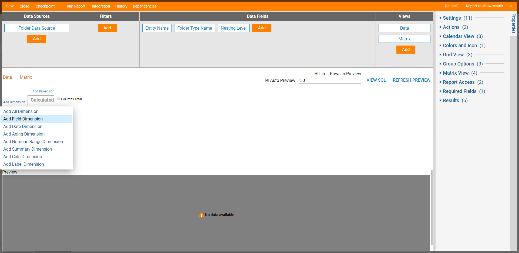
Task: Click Add under Filters
Action: point(107,28)
